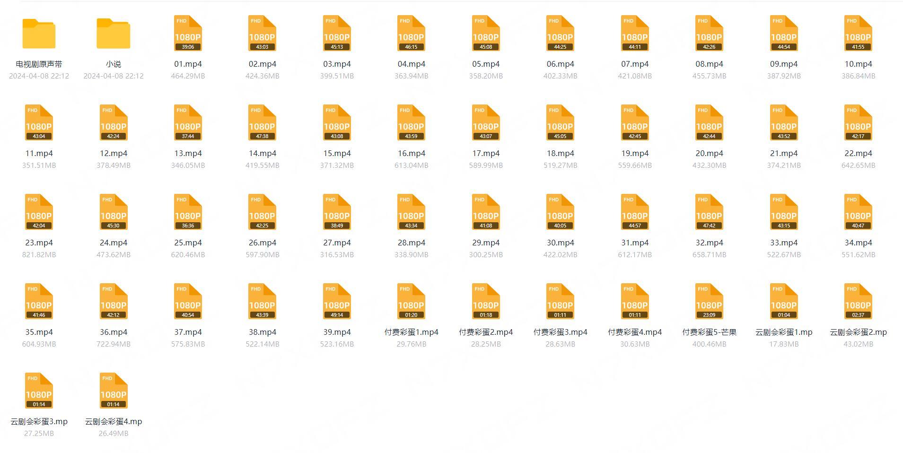Click the 2024-04-08 date under 小说 folder
Image resolution: width=903 pixels, height=453 pixels.
pos(113,76)
